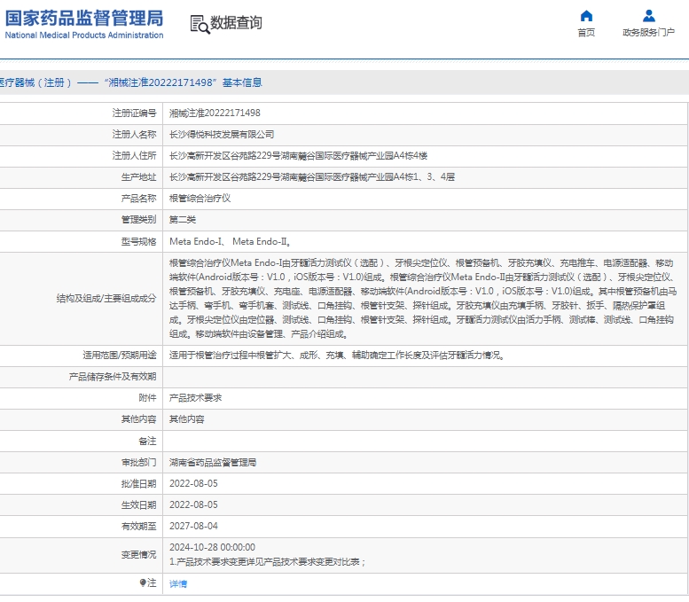Click the 基本信息 breadcrumb title
Viewport: 689px width, 602px height.
point(242,82)
